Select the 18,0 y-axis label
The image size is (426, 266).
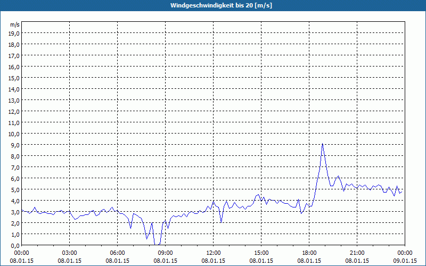point(14,45)
